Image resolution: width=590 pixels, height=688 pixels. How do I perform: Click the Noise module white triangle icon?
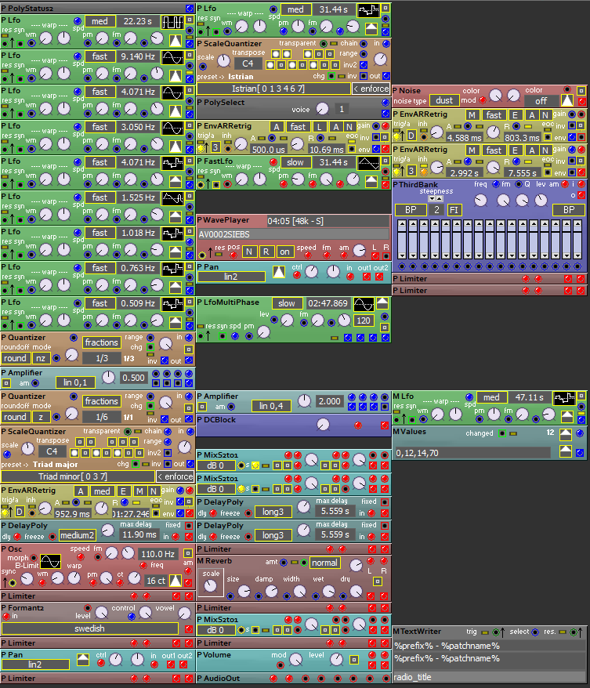pos(566,101)
